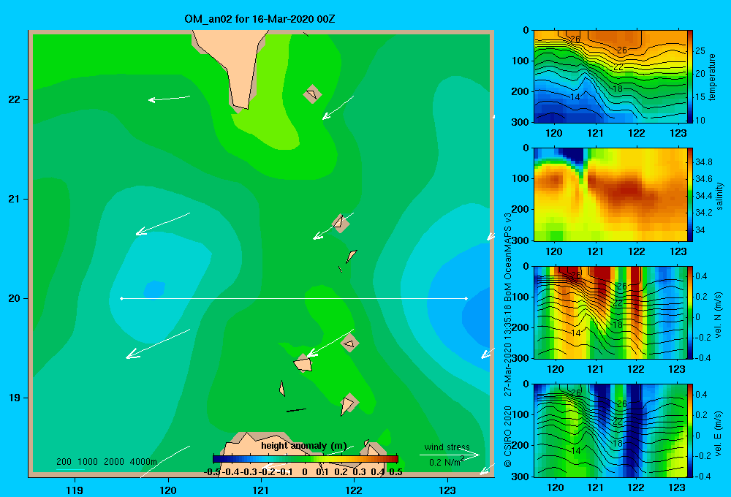Screen dimensions: 731x497
Task: Click the '0.5' label at the height anomaly bar's right end
Action: coord(395,472)
